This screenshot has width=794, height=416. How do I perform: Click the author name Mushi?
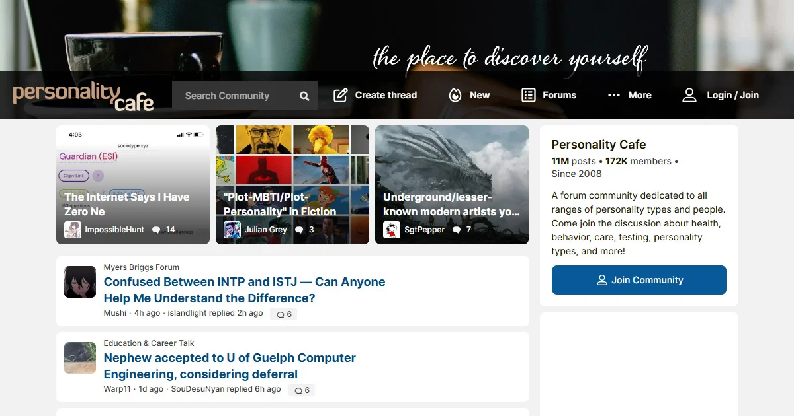tap(115, 313)
